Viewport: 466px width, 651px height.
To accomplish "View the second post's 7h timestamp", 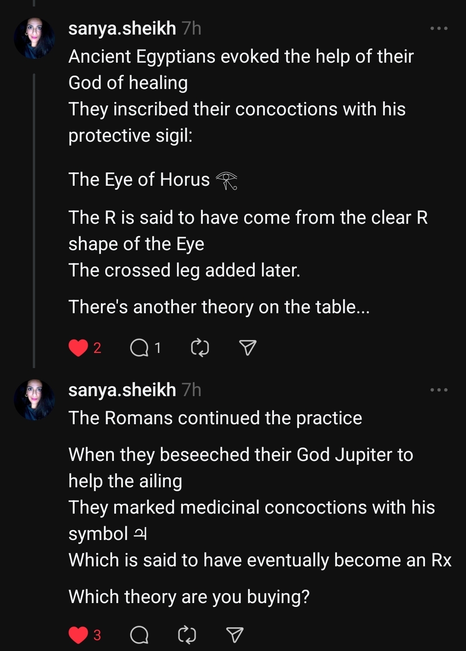I will click(192, 390).
